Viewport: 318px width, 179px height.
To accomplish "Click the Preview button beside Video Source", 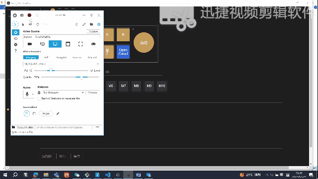I will tap(93, 31).
